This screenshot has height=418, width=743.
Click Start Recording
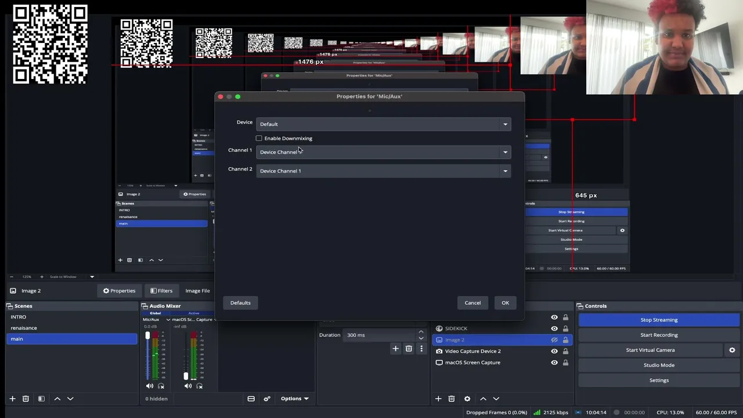pyautogui.click(x=659, y=335)
